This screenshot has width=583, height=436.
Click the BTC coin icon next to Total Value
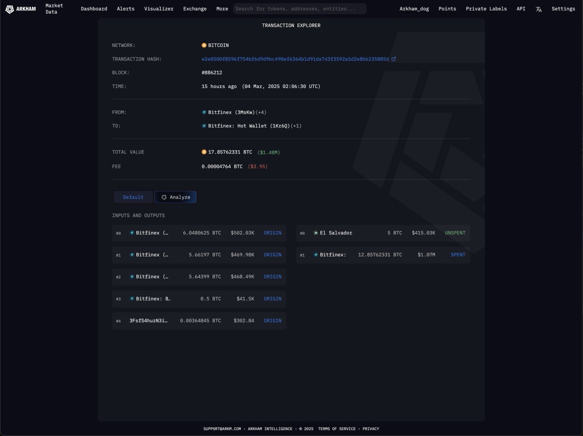click(204, 151)
